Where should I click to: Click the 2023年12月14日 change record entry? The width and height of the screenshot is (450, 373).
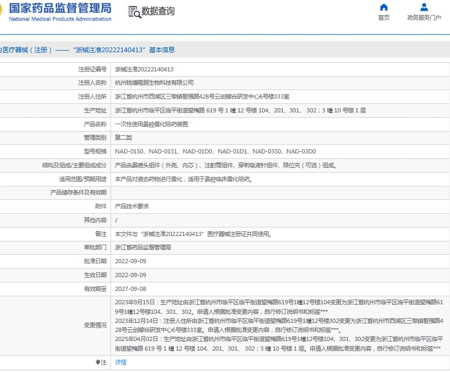point(279,325)
